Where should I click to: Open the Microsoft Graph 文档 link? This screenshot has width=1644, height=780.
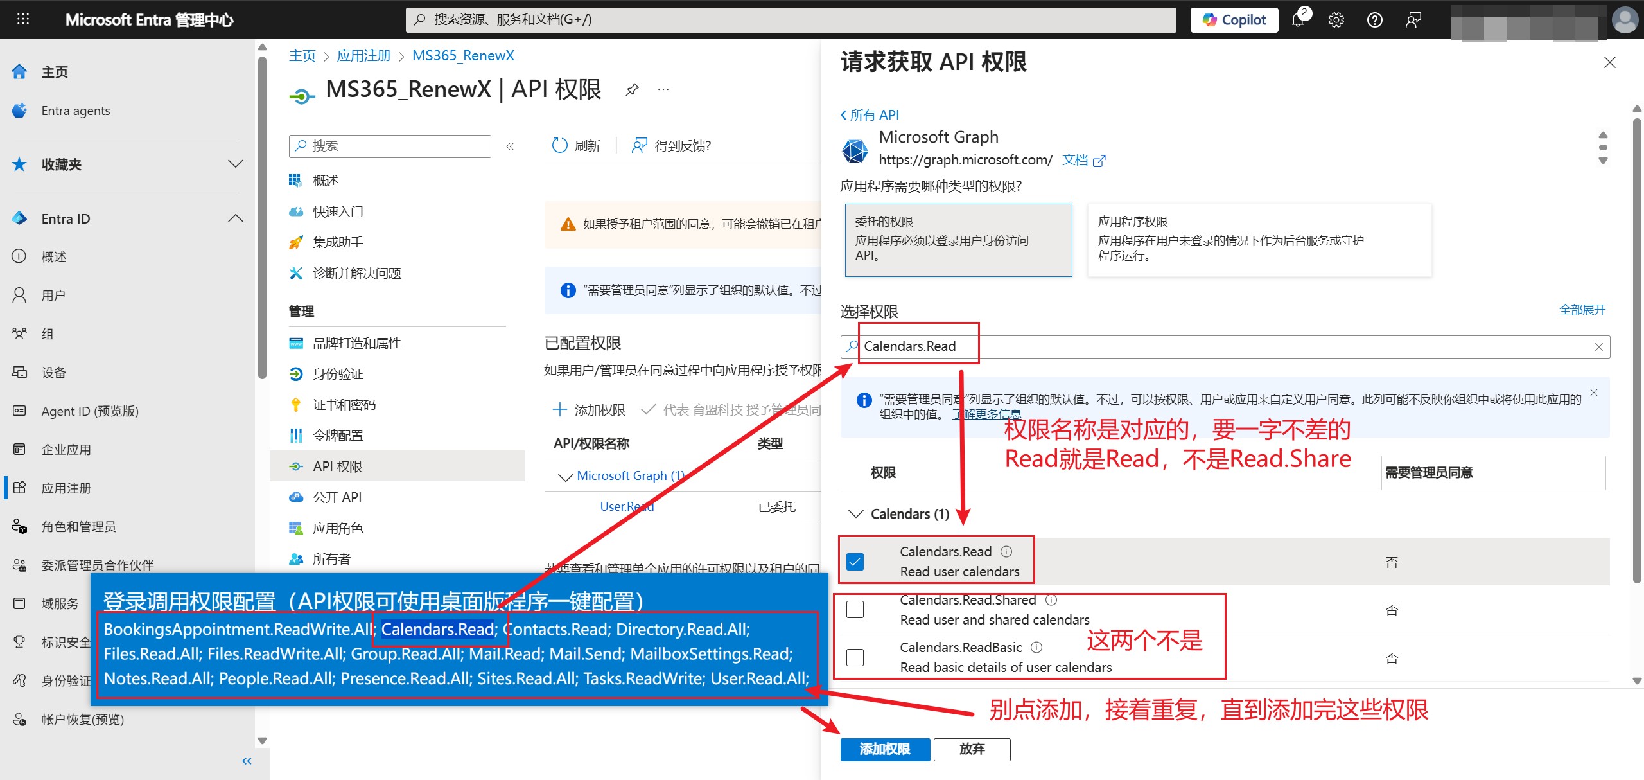click(x=1083, y=160)
